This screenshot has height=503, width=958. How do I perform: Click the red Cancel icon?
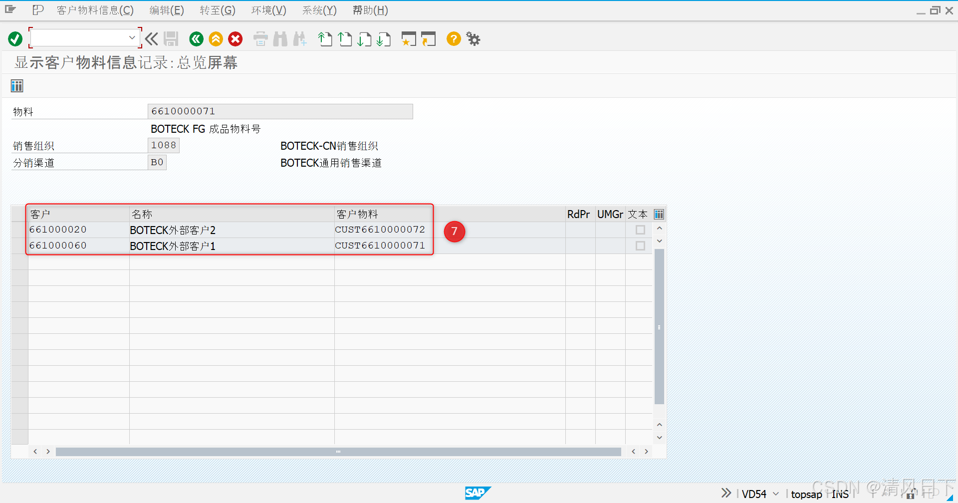[x=235, y=39]
